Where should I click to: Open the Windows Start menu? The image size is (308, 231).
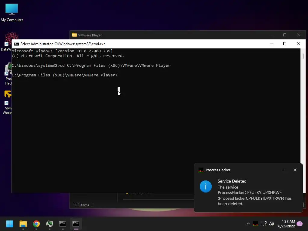[10, 223]
